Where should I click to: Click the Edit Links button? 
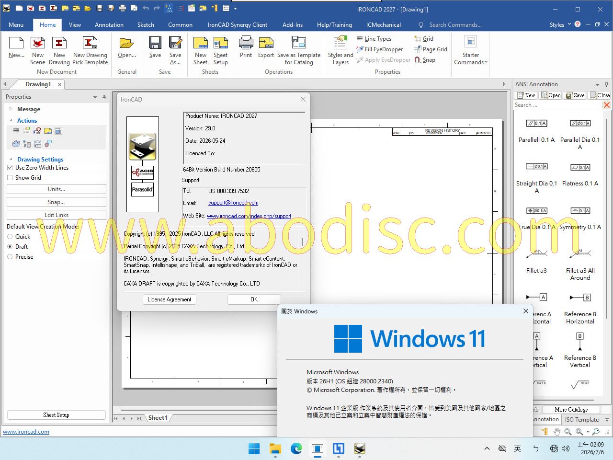point(57,215)
